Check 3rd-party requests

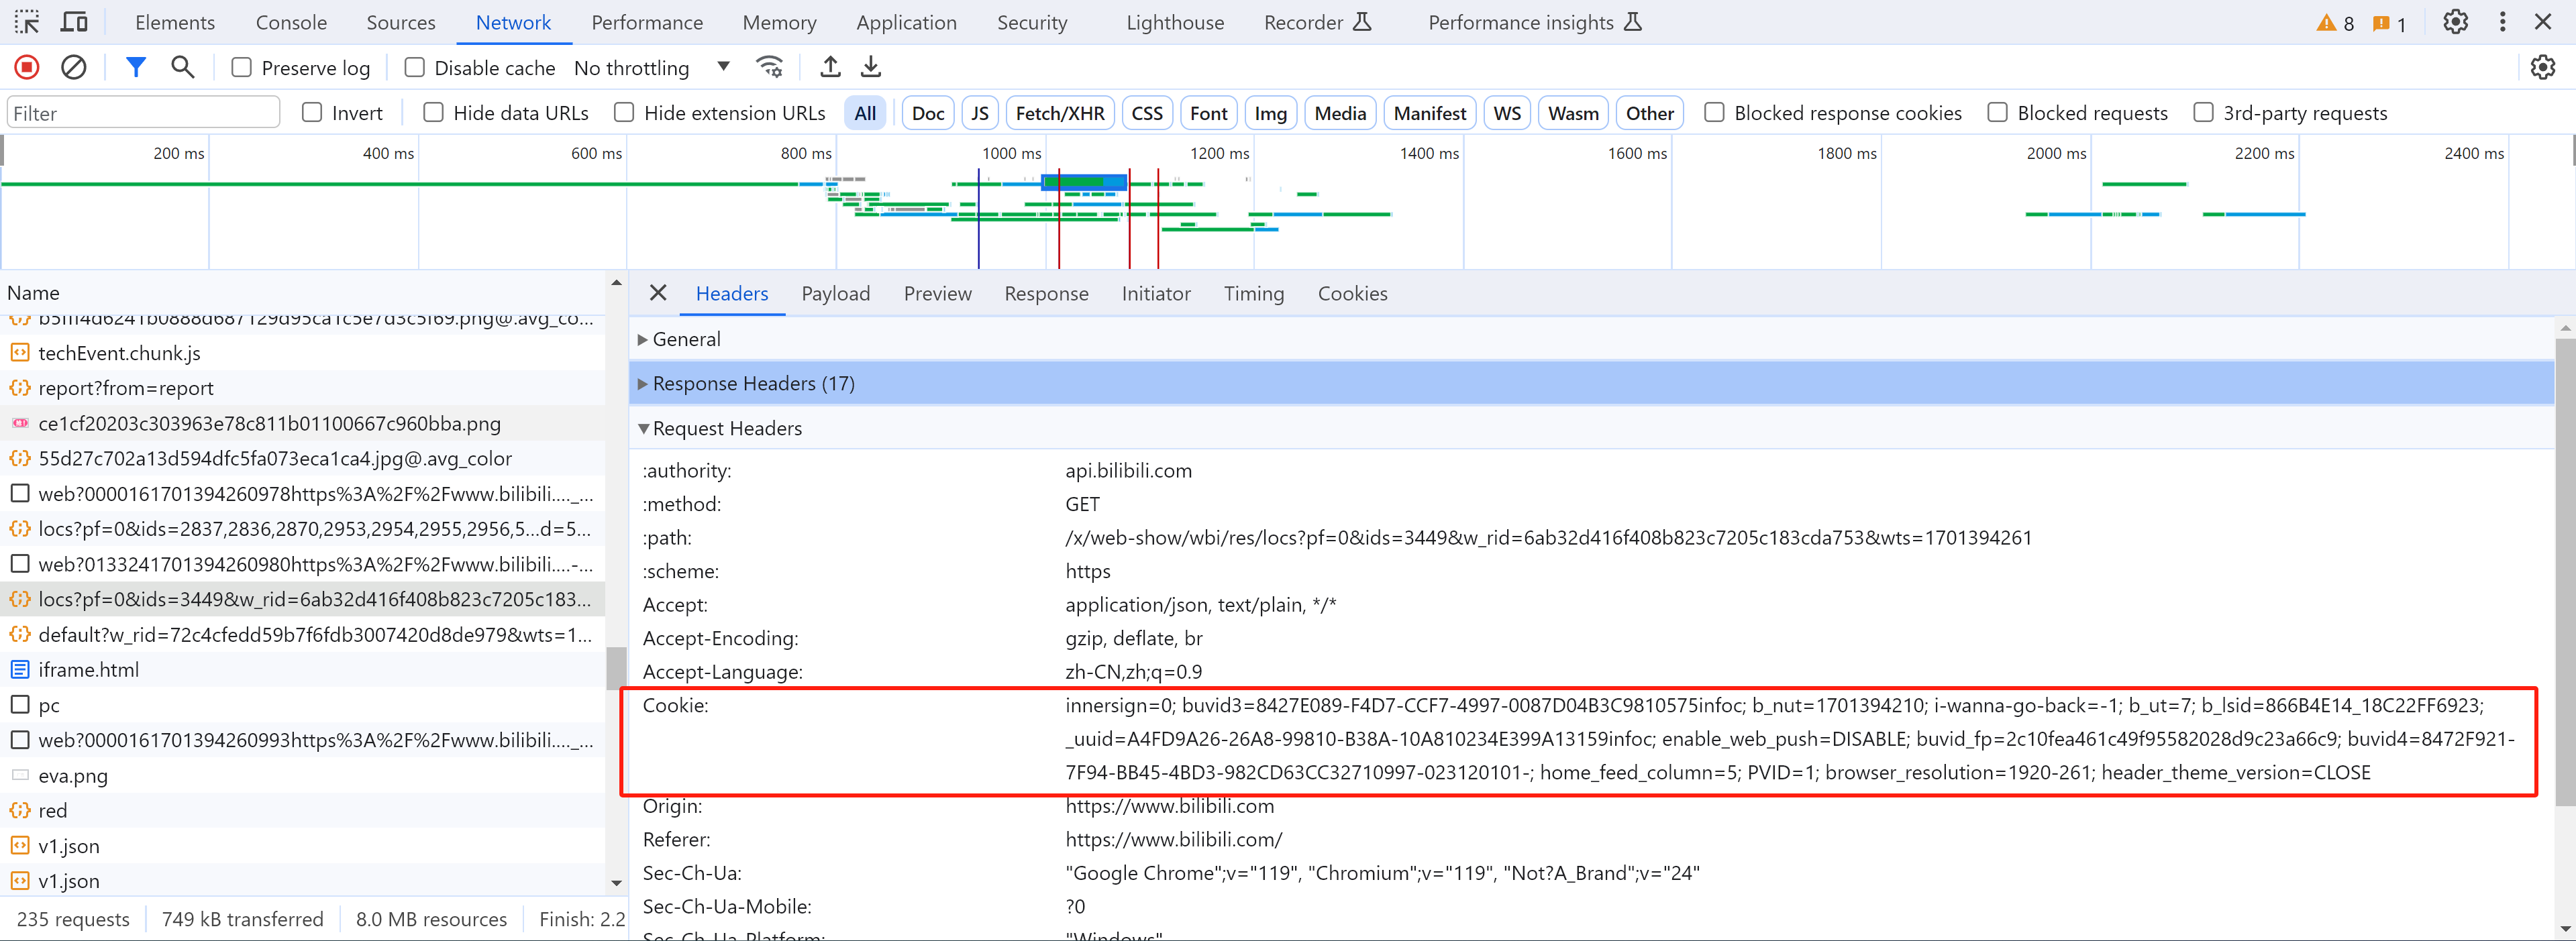pos(2203,112)
